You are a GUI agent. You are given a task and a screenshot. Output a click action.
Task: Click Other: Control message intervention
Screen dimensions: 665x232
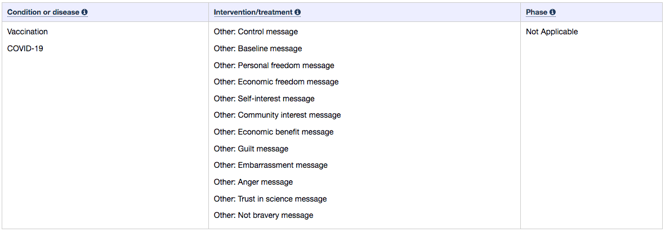pyautogui.click(x=256, y=32)
